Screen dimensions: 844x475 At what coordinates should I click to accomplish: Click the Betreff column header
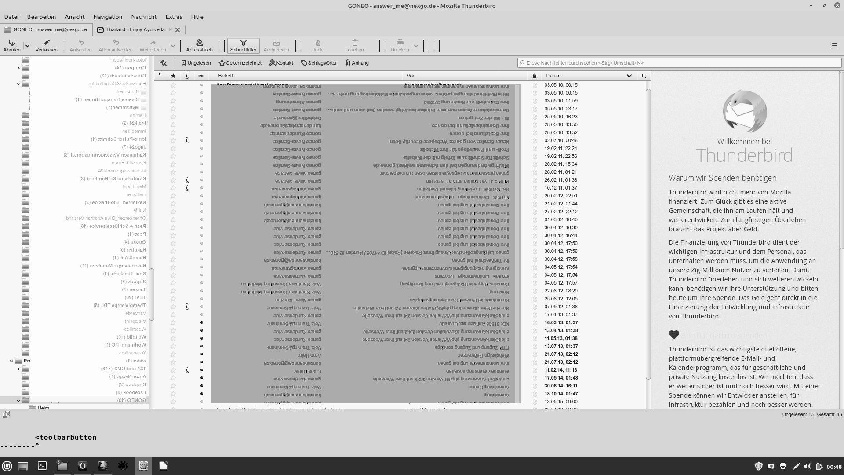(308, 76)
